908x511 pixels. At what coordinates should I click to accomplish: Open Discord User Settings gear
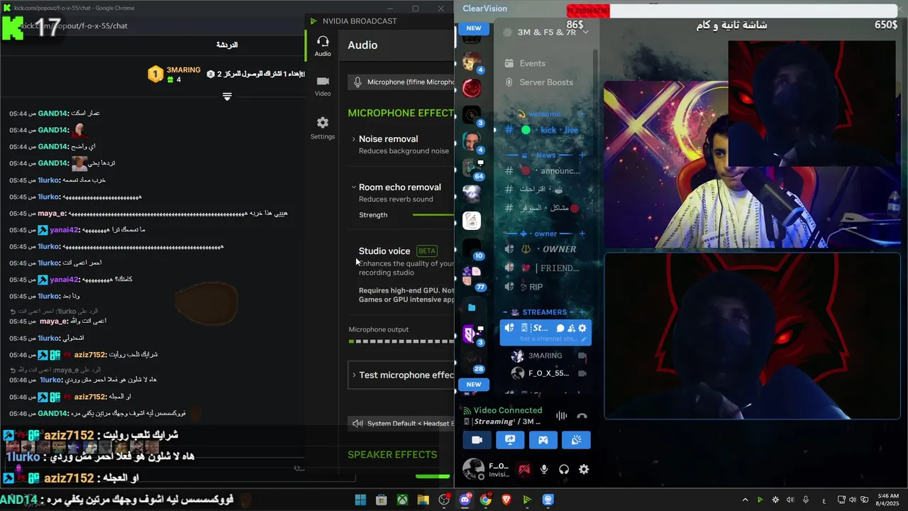point(584,469)
